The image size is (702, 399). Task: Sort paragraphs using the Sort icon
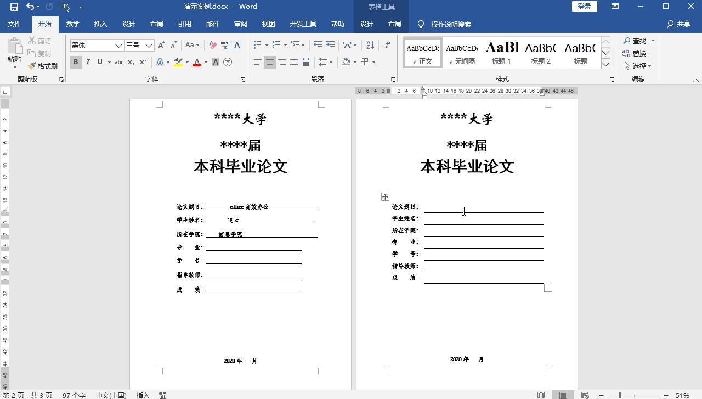370,45
